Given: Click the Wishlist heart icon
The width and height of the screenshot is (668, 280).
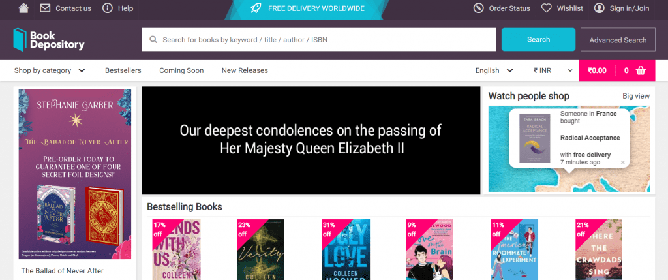Looking at the screenshot, I should pyautogui.click(x=546, y=8).
